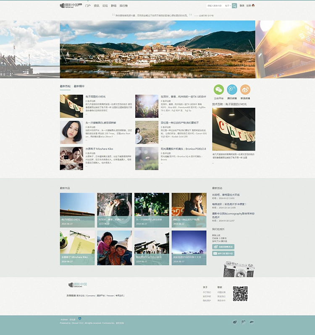Click the Mizuhara Kiko post thumbnail
This screenshot has width=315, height=335.
point(71,158)
